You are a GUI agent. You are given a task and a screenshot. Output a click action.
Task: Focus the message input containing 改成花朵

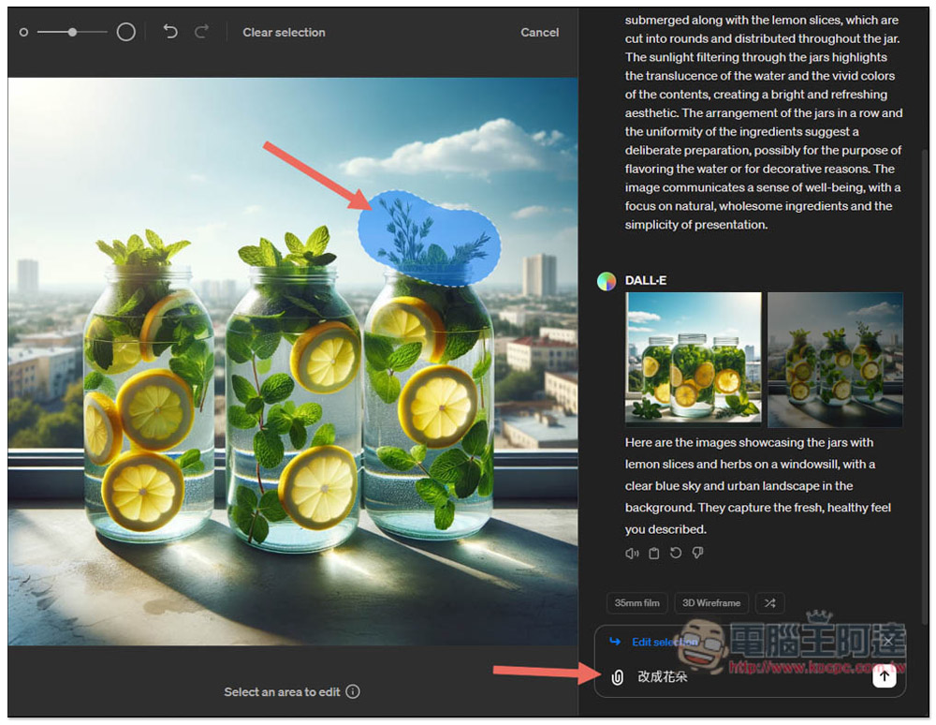tap(749, 676)
